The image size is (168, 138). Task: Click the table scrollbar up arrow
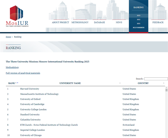coord(166,88)
